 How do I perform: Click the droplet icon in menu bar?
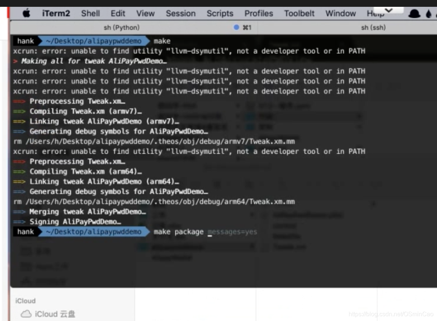(x=429, y=14)
